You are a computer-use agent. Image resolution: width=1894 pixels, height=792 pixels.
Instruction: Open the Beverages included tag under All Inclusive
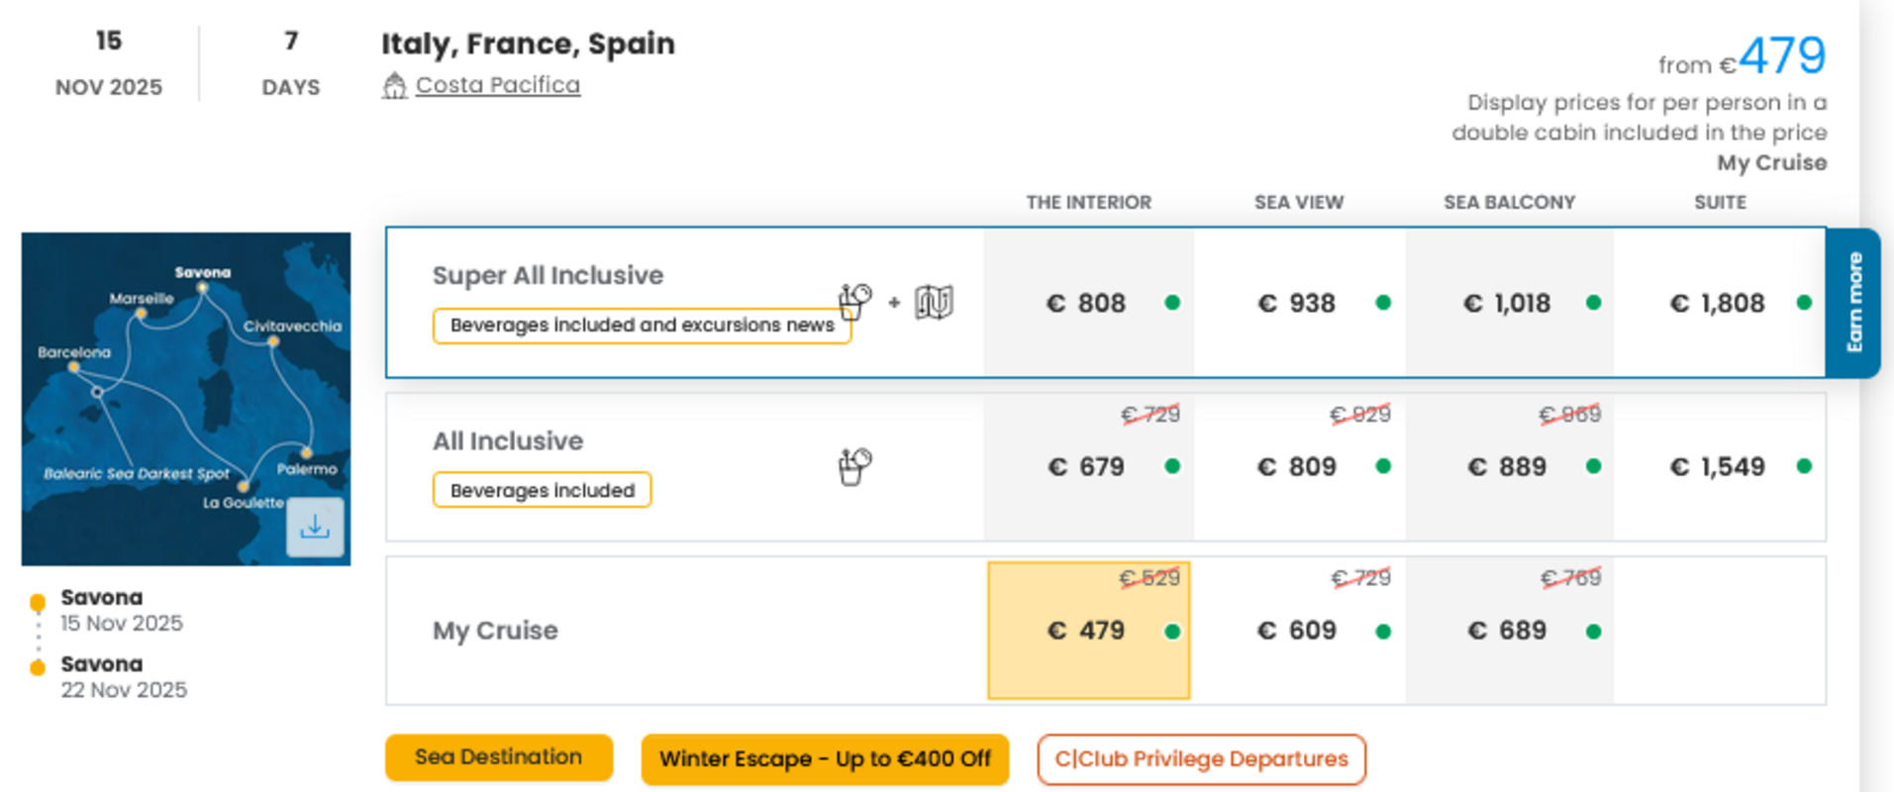[542, 490]
